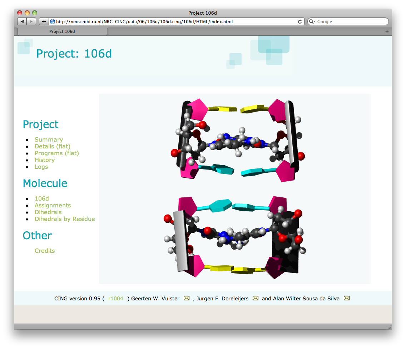Select the Project 106d tab
The width and height of the screenshot is (406, 349).
[62, 31]
